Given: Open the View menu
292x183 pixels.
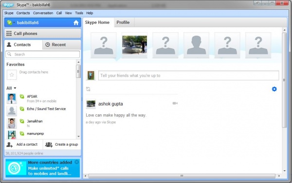Looking at the screenshot, I should 68,13.
